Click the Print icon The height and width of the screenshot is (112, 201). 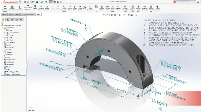point(41,2)
